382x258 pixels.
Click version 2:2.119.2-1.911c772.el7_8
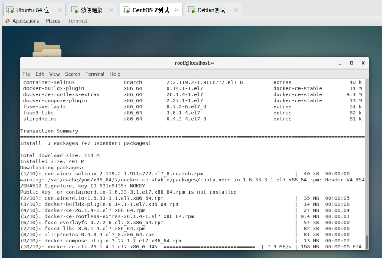204,82
